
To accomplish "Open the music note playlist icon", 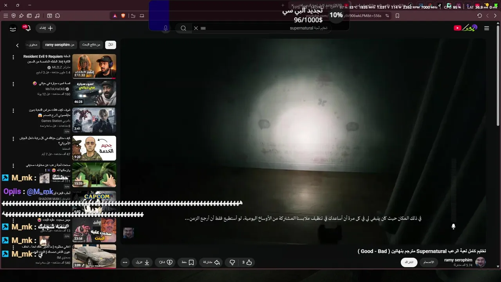I will click(x=37, y=16).
